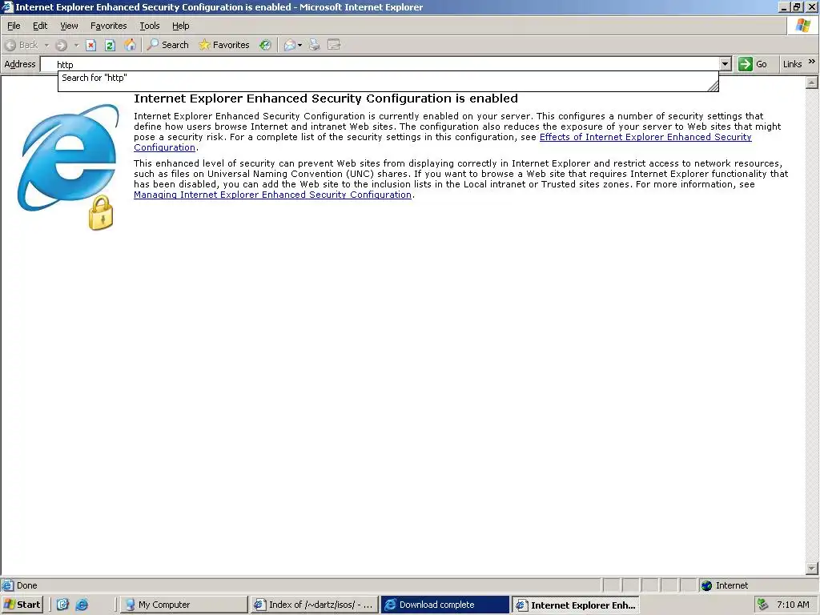Switch to Index of /~dartz/isos/ taskbar window
The height and width of the screenshot is (615, 820).
314,605
